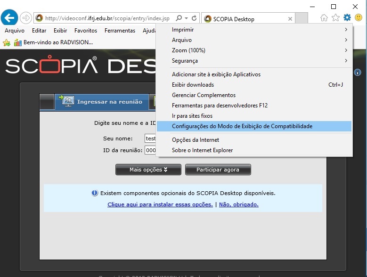Click the blue info icon beside the SCOPIA header
Viewport: 367px width, 277px height.
pos(358,73)
